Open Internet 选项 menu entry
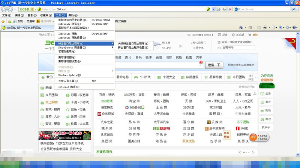The height and width of the screenshot is (168, 300). pos(84,87)
